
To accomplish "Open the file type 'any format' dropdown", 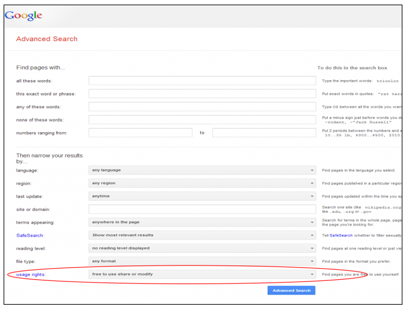I will 202,261.
